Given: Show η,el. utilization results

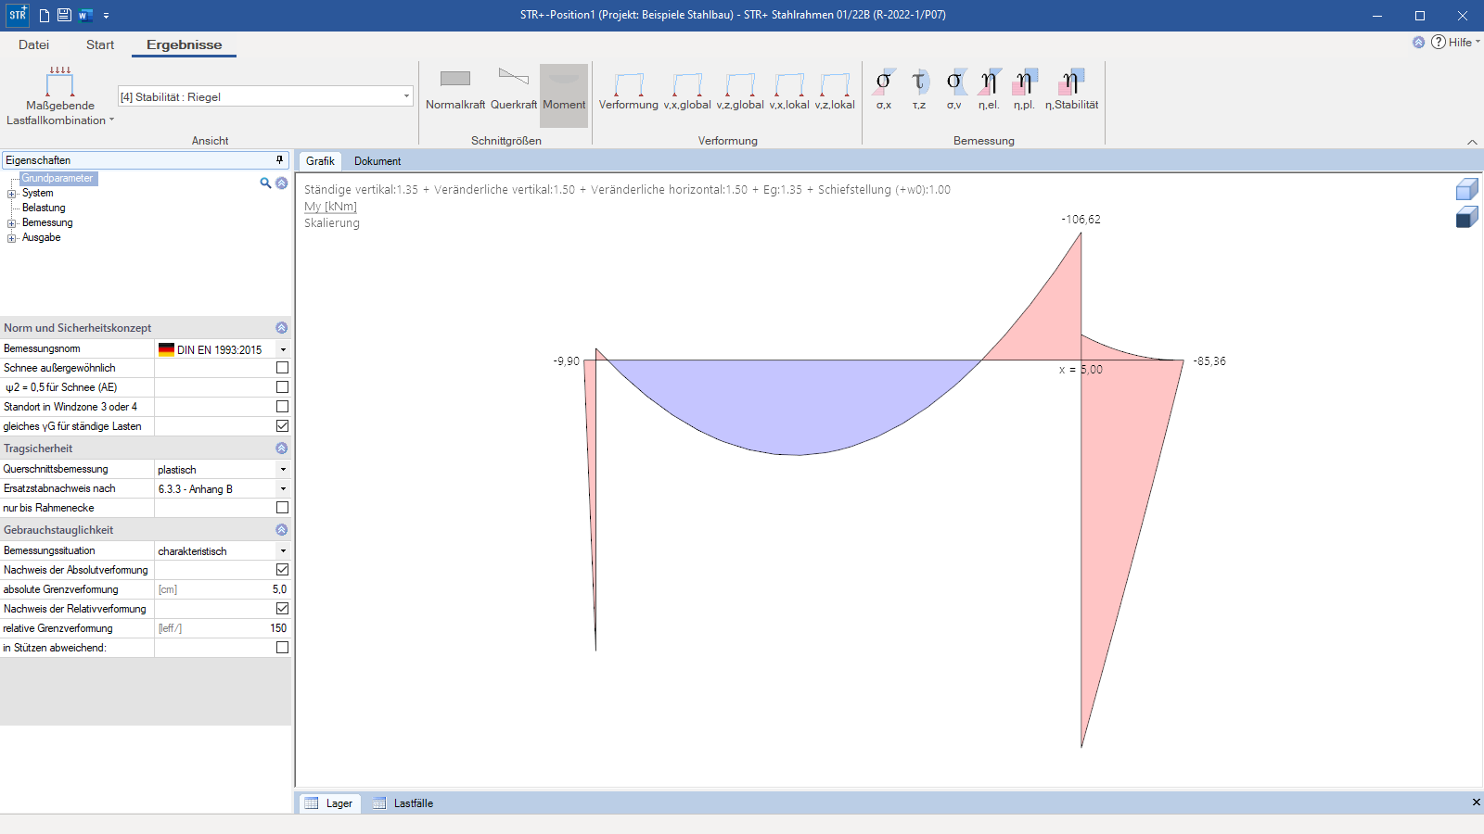Looking at the screenshot, I should [989, 90].
